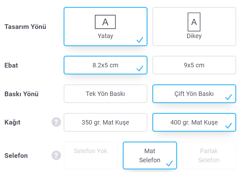The width and height of the screenshot is (246, 172).
Task: Click the landscape A page icon
Action: point(105,22)
